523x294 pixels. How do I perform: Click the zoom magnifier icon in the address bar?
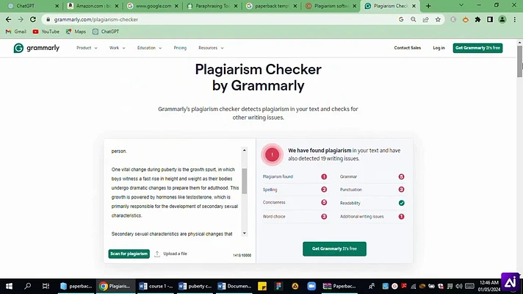414,20
